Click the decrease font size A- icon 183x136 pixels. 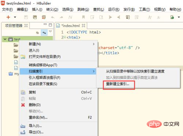[158, 18]
